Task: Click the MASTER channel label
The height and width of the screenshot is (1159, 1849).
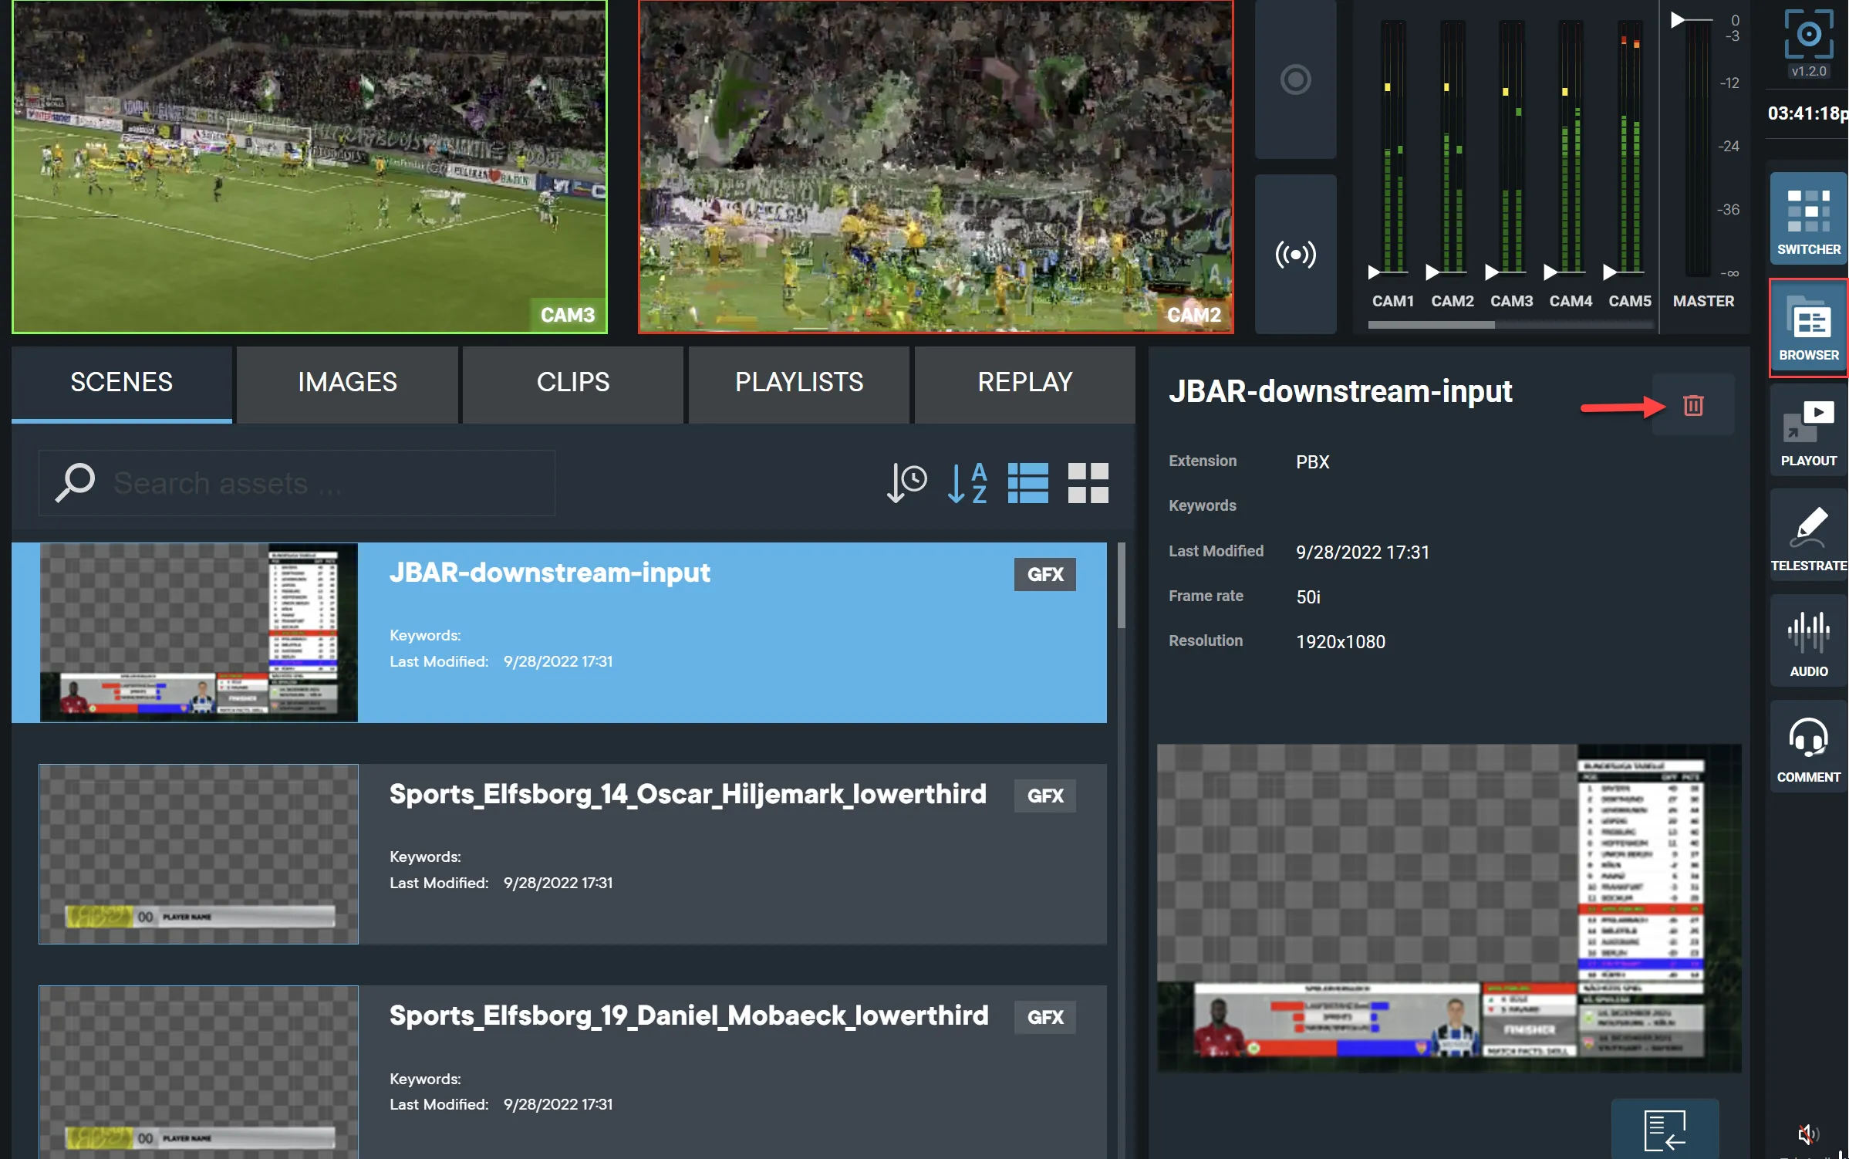Action: 1703,302
